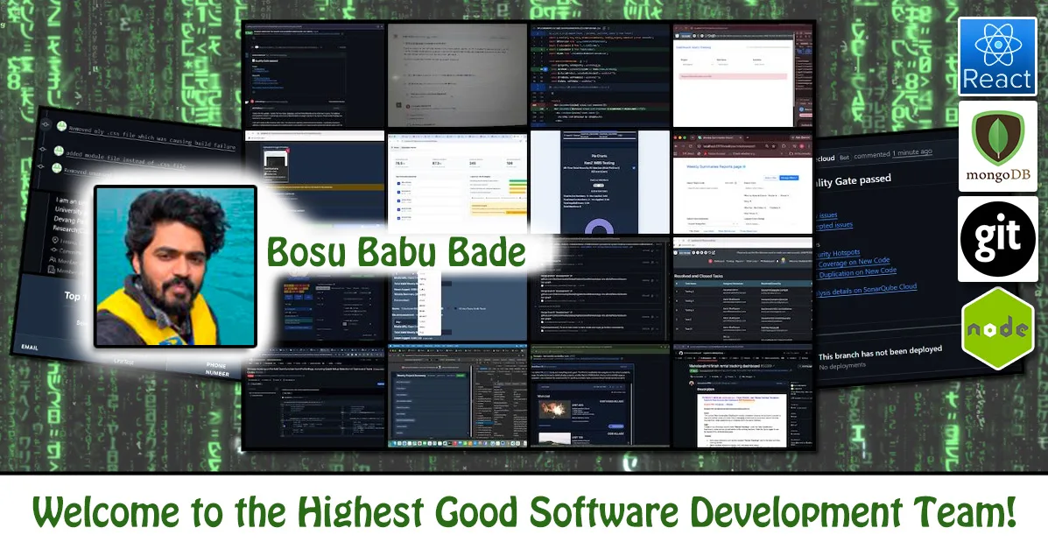Click the 'Bot' badge next to cloud
This screenshot has width=1048, height=549.
844,157
